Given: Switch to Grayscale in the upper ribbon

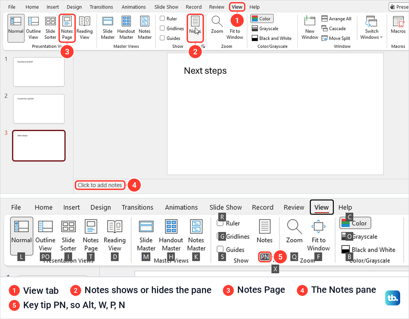Looking at the screenshot, I should (265, 29).
